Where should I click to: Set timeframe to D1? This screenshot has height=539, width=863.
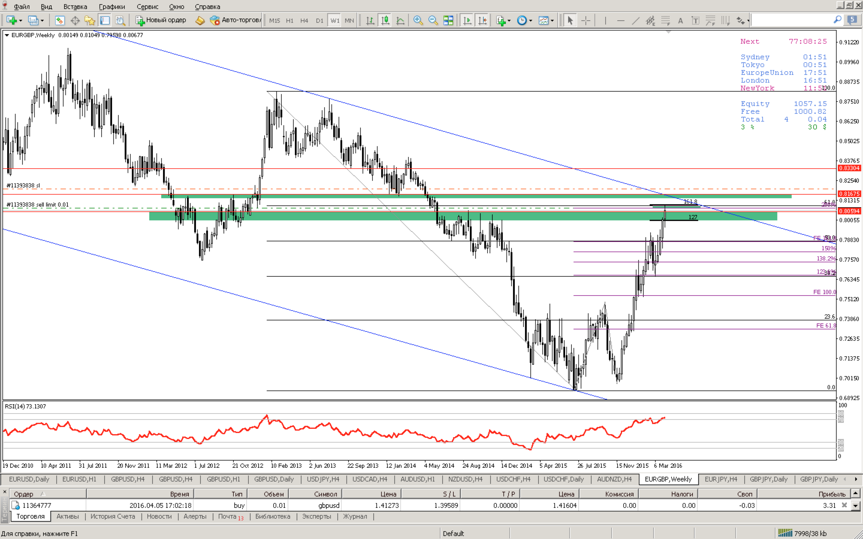(x=319, y=20)
